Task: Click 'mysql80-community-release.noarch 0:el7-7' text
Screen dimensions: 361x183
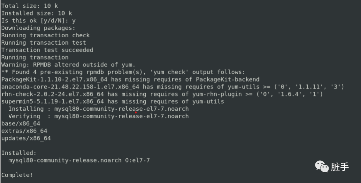Action: click(x=79, y=160)
